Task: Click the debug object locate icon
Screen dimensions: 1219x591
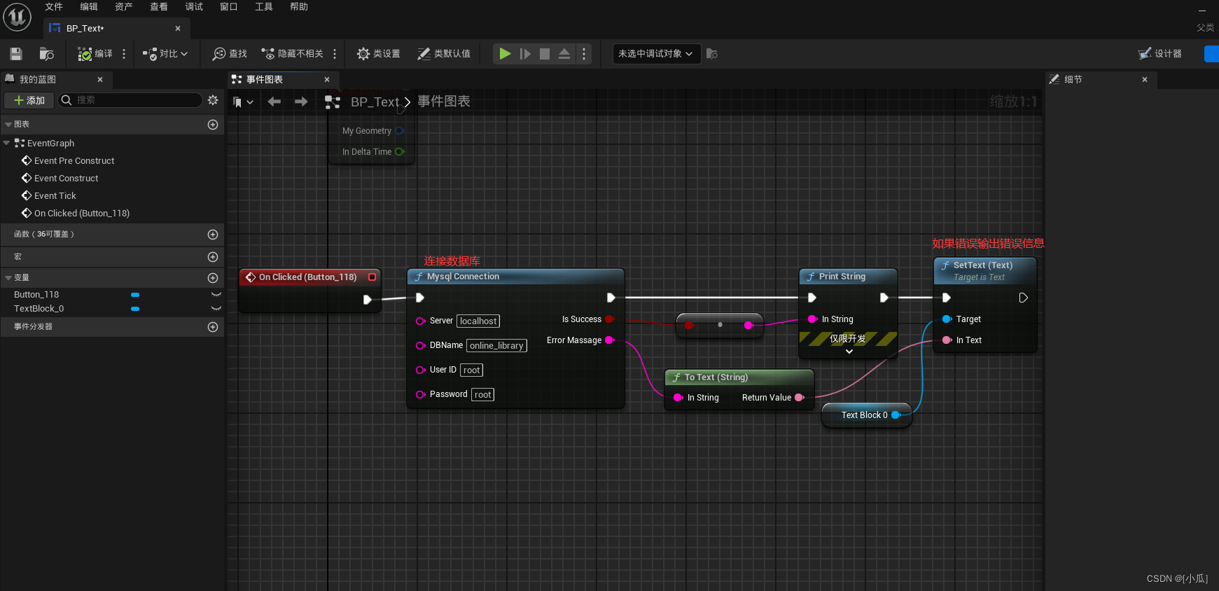Action: 712,54
